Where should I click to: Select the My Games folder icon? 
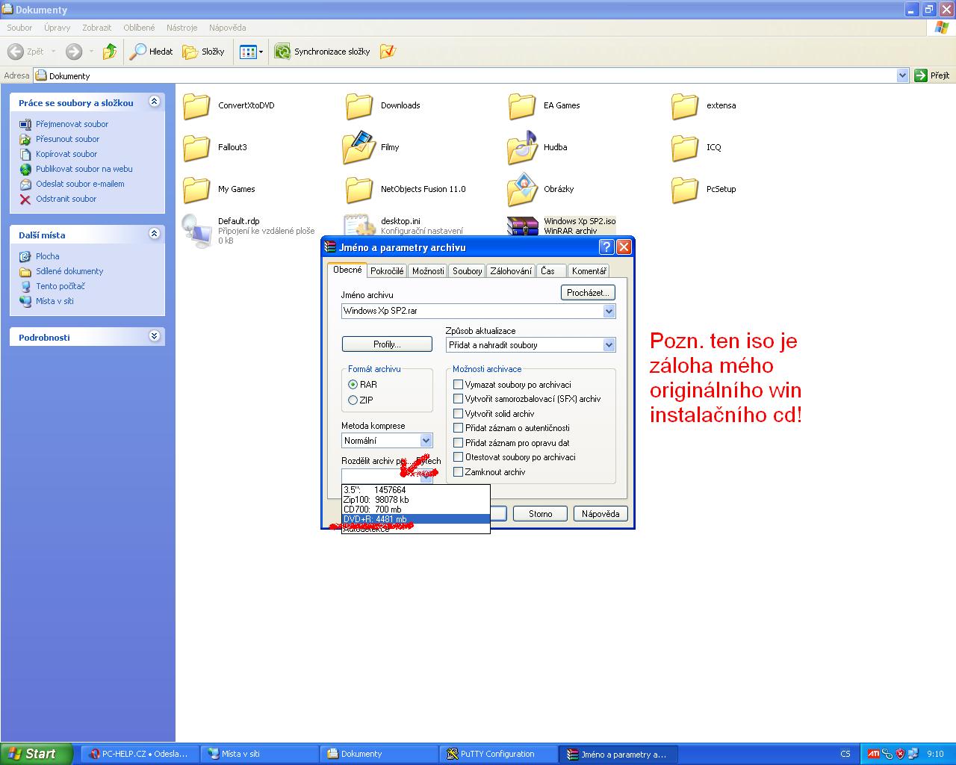(x=196, y=190)
